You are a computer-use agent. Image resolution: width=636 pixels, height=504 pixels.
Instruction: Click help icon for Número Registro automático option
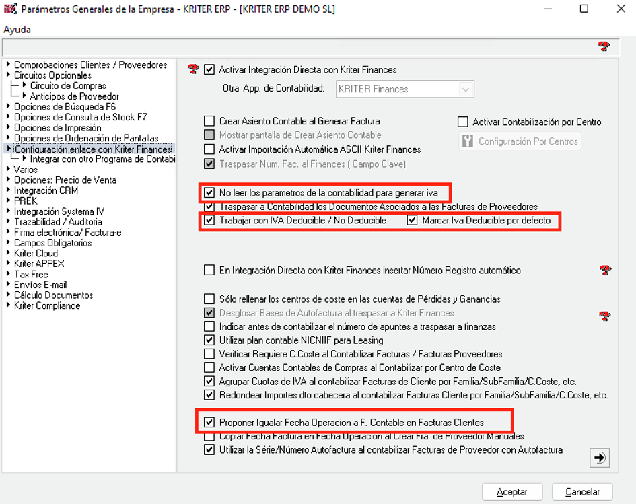pyautogui.click(x=606, y=270)
